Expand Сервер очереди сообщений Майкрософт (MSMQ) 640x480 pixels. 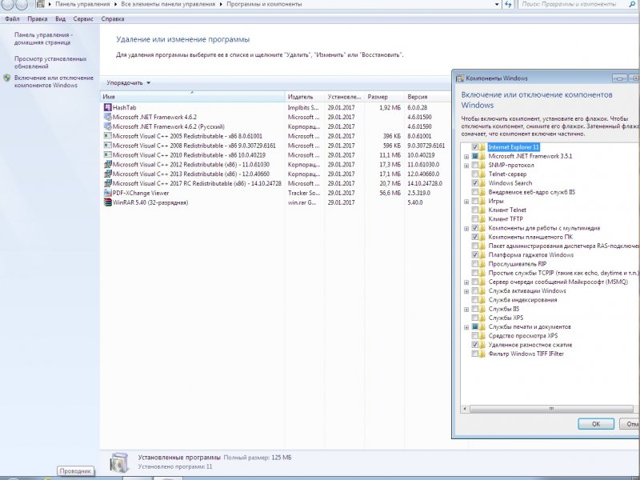point(466,282)
